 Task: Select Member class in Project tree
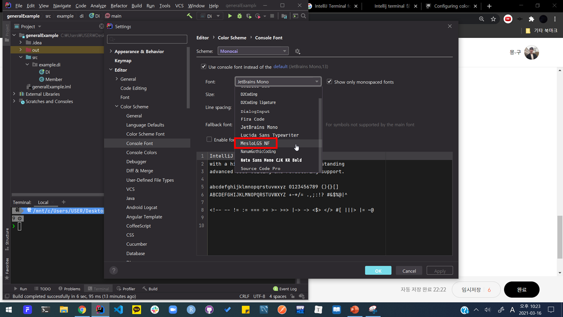tap(54, 79)
